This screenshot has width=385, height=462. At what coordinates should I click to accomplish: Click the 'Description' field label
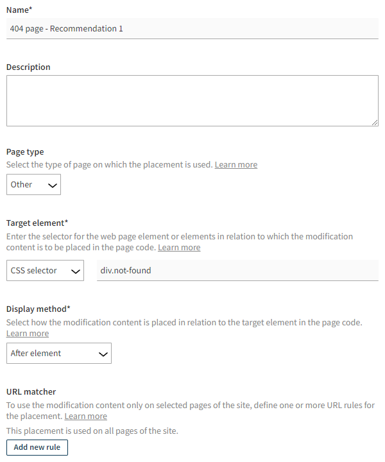pos(28,67)
